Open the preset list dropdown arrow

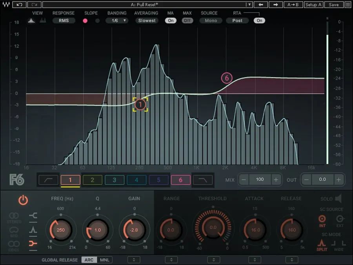click(248, 5)
